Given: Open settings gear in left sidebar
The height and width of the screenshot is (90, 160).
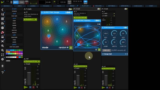Looking at the screenshot, I should tap(2, 59).
